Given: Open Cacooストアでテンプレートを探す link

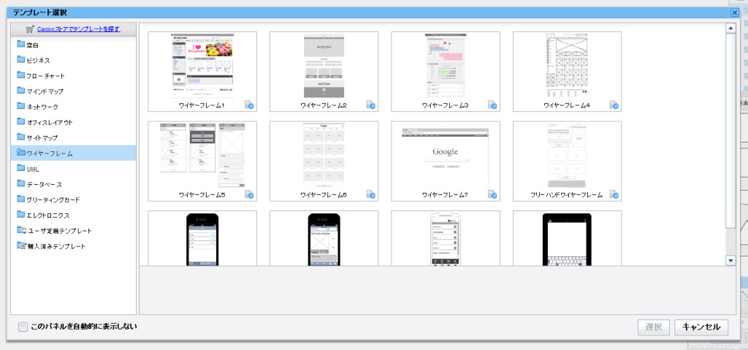Looking at the screenshot, I should 78,29.
